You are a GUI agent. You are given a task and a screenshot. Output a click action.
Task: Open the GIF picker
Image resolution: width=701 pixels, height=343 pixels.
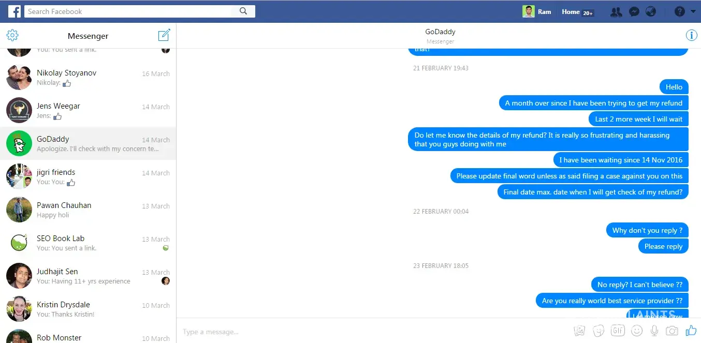pos(618,331)
